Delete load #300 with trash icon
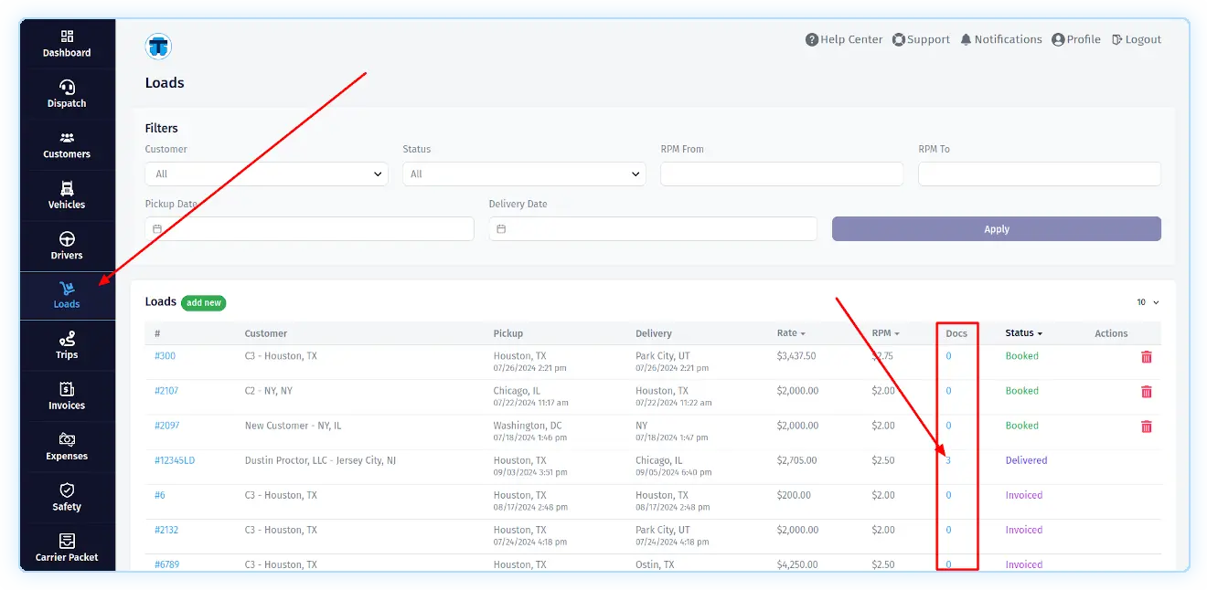The height and width of the screenshot is (590, 1207). pos(1146,357)
